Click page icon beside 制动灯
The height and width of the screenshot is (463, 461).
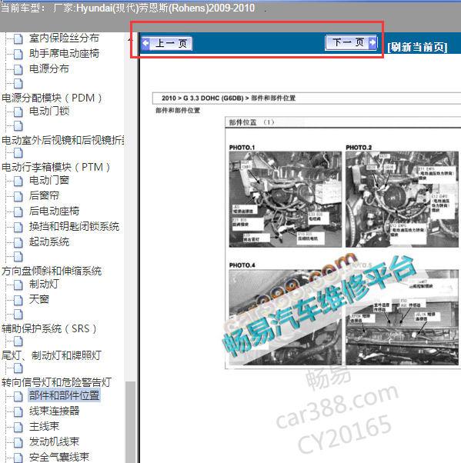pyautogui.click(x=18, y=285)
